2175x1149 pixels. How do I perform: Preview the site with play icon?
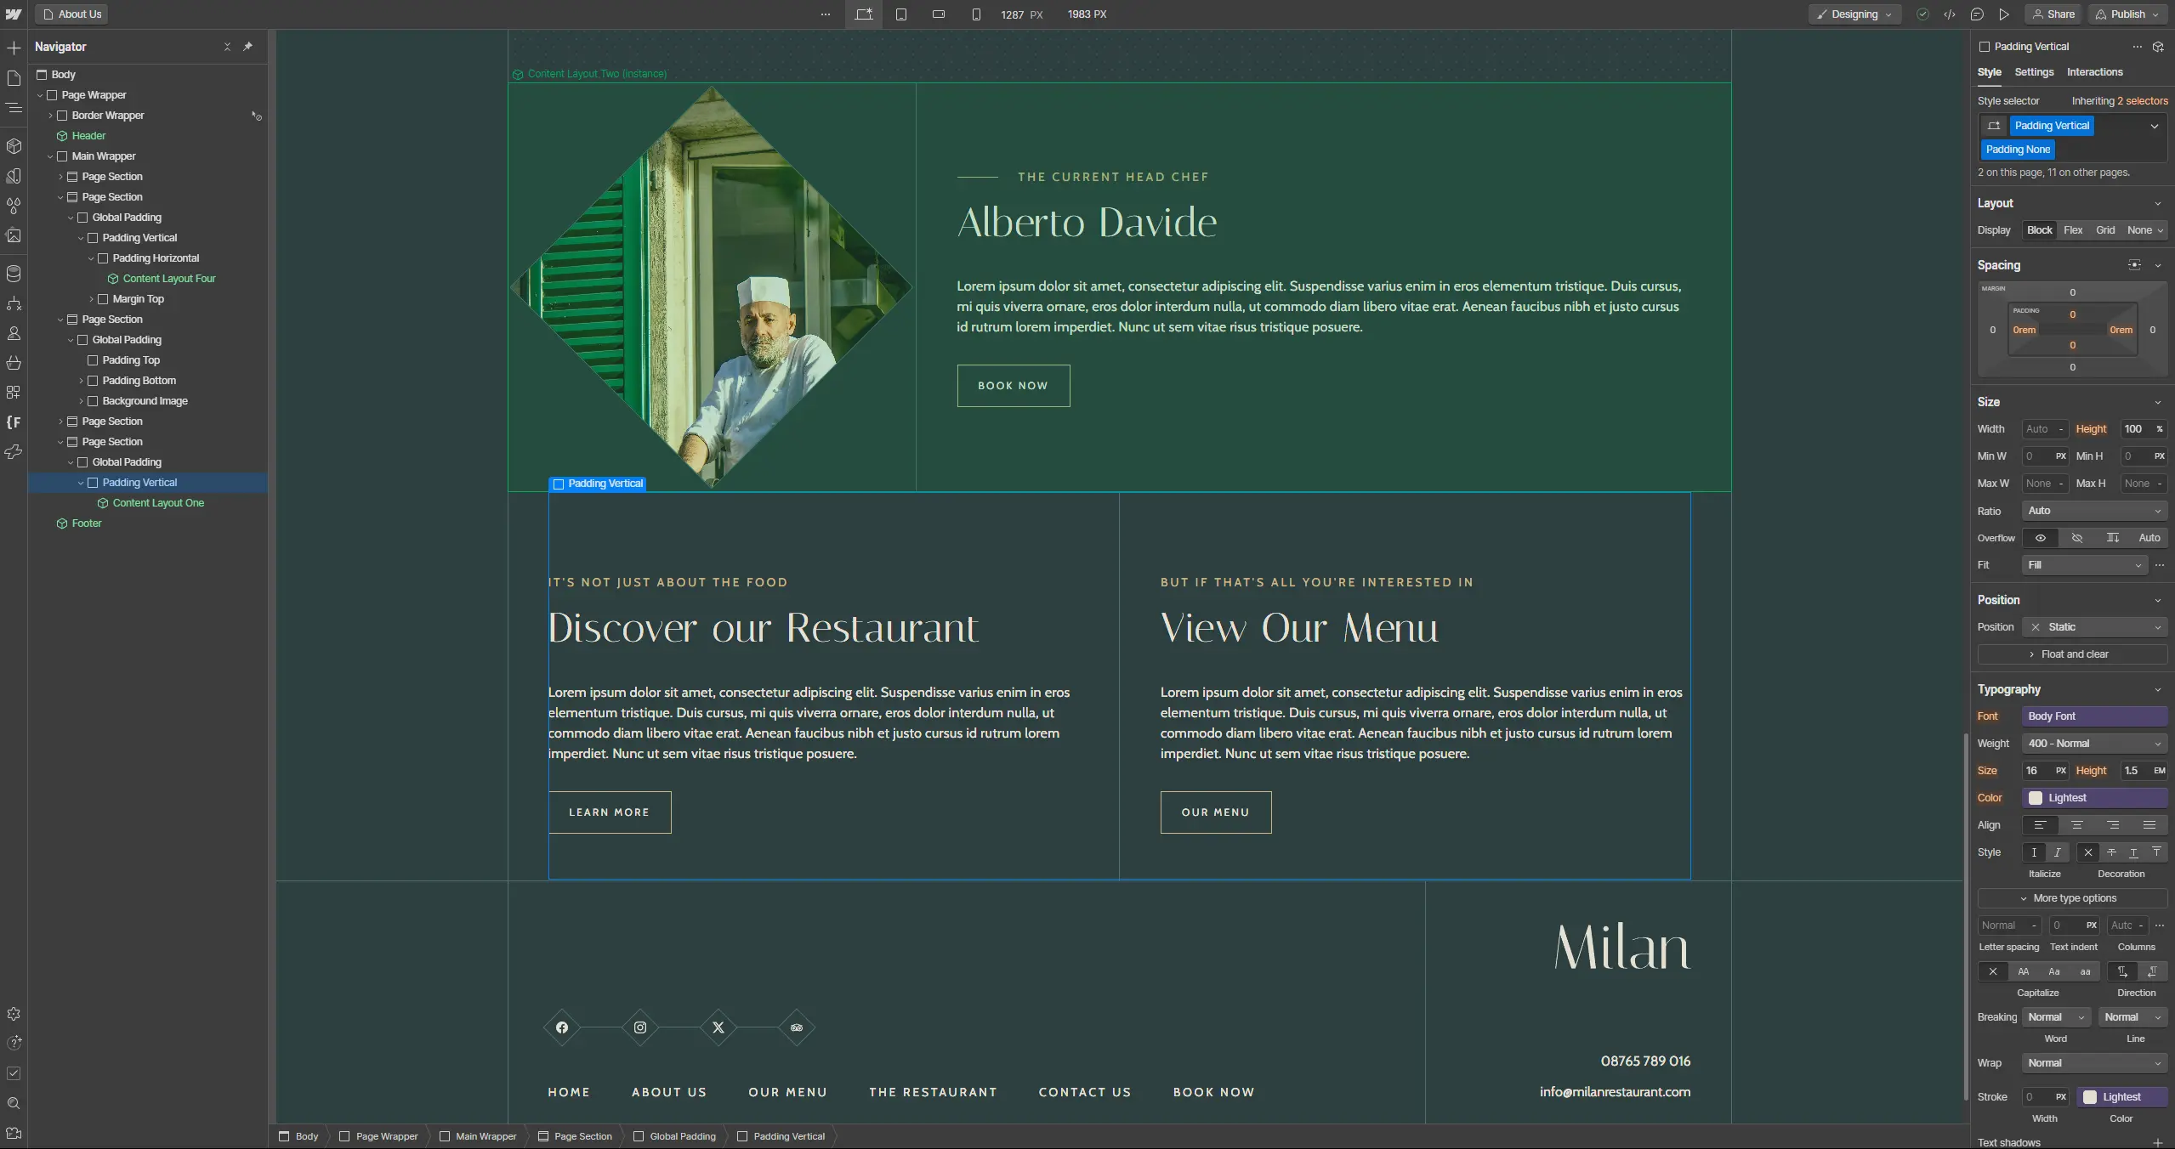[x=2004, y=14]
